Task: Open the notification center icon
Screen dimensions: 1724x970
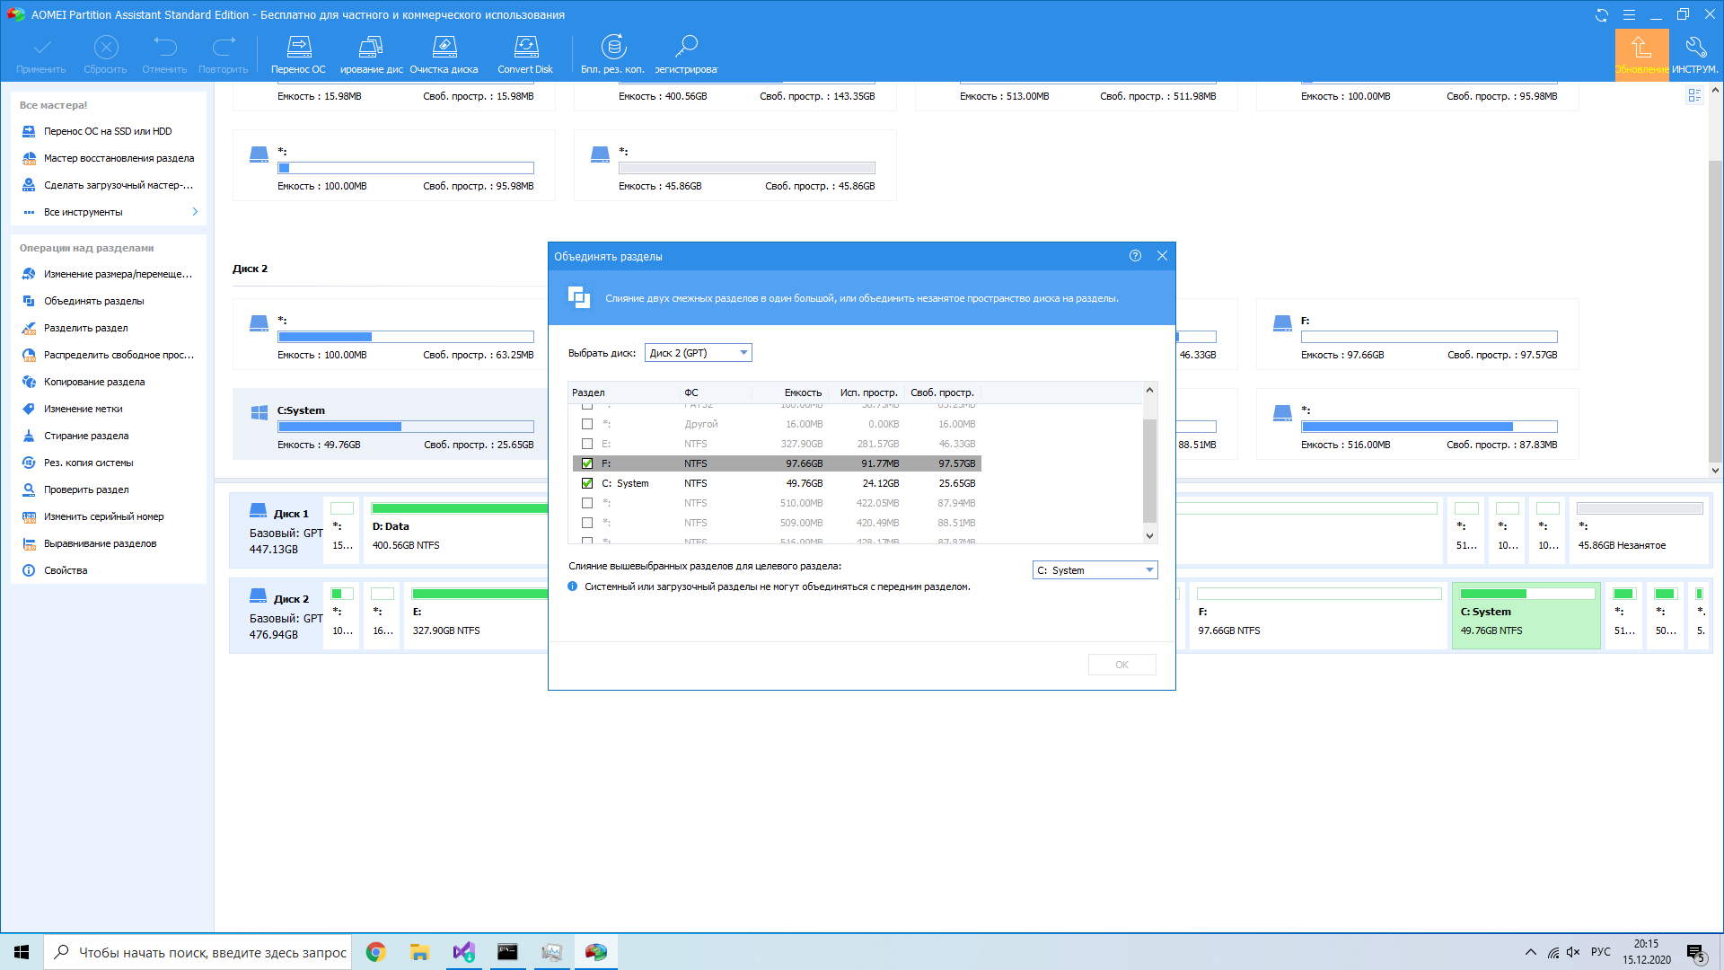Action: pyautogui.click(x=1696, y=953)
